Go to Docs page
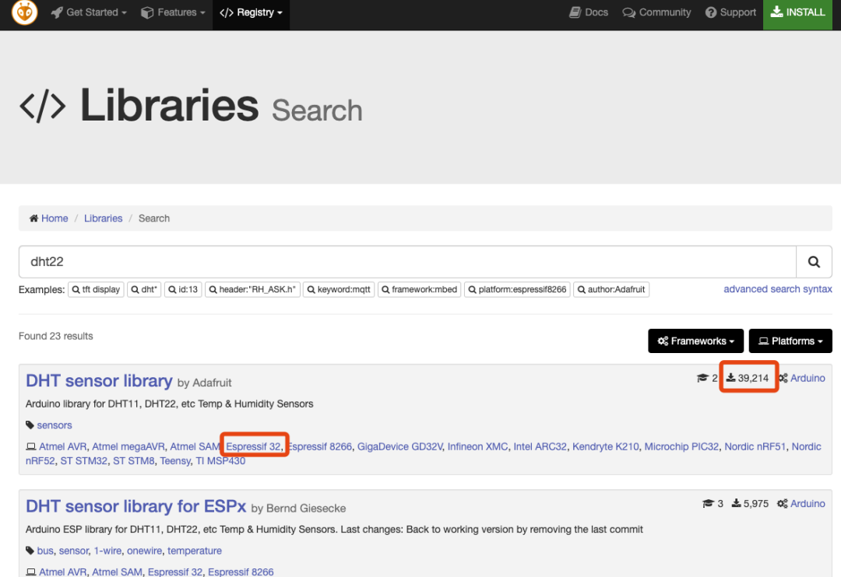Image resolution: width=841 pixels, height=577 pixels. point(589,12)
